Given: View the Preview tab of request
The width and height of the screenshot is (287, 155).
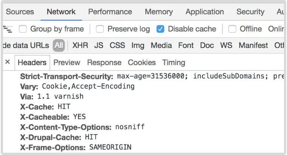Looking at the screenshot, I should (67, 62).
